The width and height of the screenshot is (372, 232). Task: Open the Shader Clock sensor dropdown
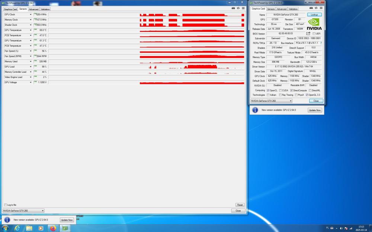(x=31, y=25)
